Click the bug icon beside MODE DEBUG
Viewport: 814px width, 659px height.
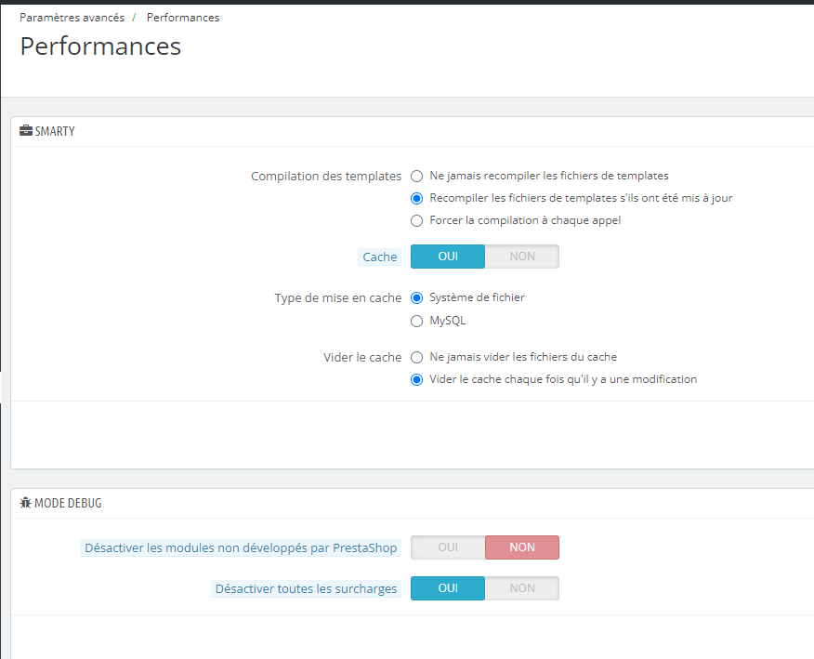[x=26, y=503]
